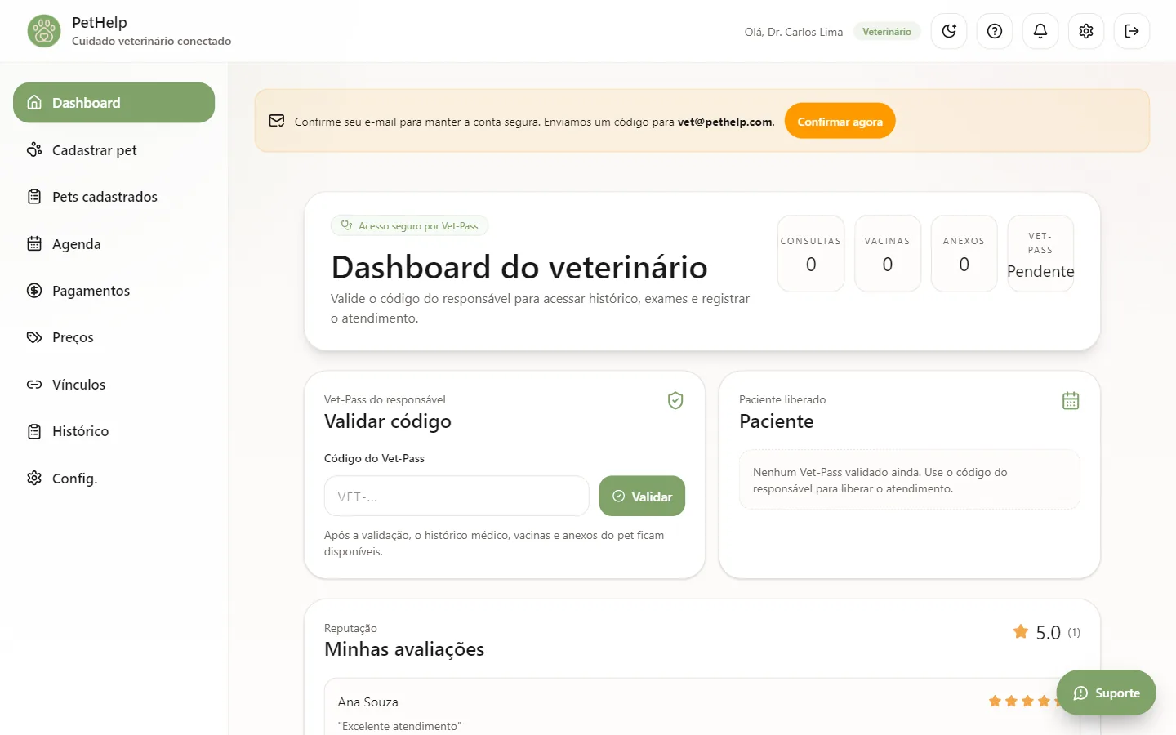
Task: Click the Vet-Pass Pendente stat card
Action: (1040, 253)
